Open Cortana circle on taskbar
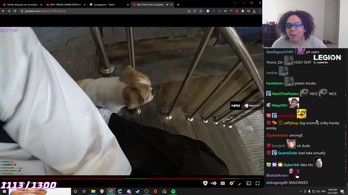This screenshot has height=195, width=348. click(x=76, y=191)
